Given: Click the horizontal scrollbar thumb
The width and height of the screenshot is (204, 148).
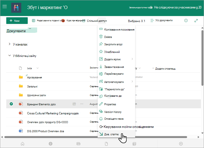Looking at the screenshot, I should tap(96, 137).
